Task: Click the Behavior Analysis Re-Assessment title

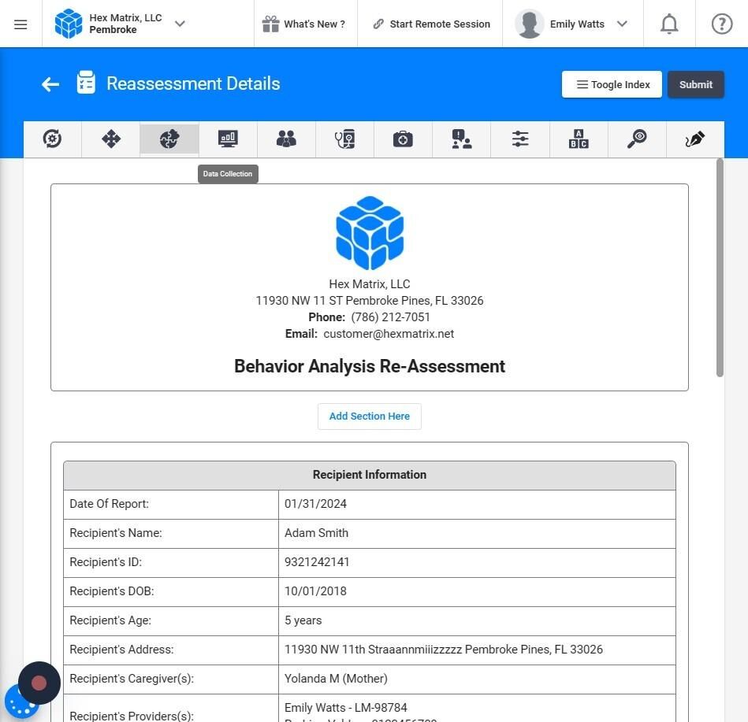Action: 369,366
